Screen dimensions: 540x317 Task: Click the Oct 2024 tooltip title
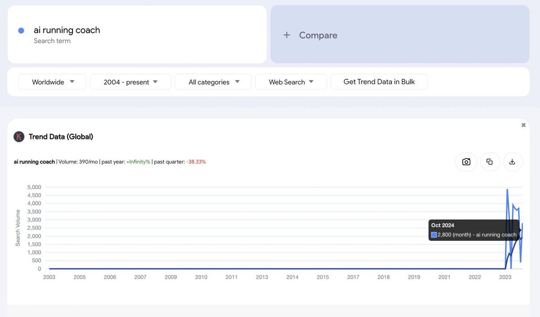[x=443, y=226]
